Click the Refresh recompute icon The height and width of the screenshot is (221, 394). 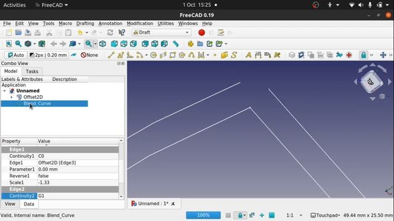tap(110, 33)
